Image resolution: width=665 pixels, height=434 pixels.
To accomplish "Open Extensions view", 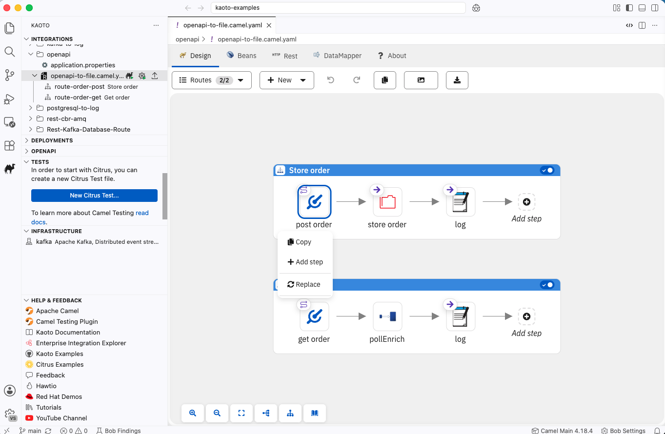I will coord(9,145).
